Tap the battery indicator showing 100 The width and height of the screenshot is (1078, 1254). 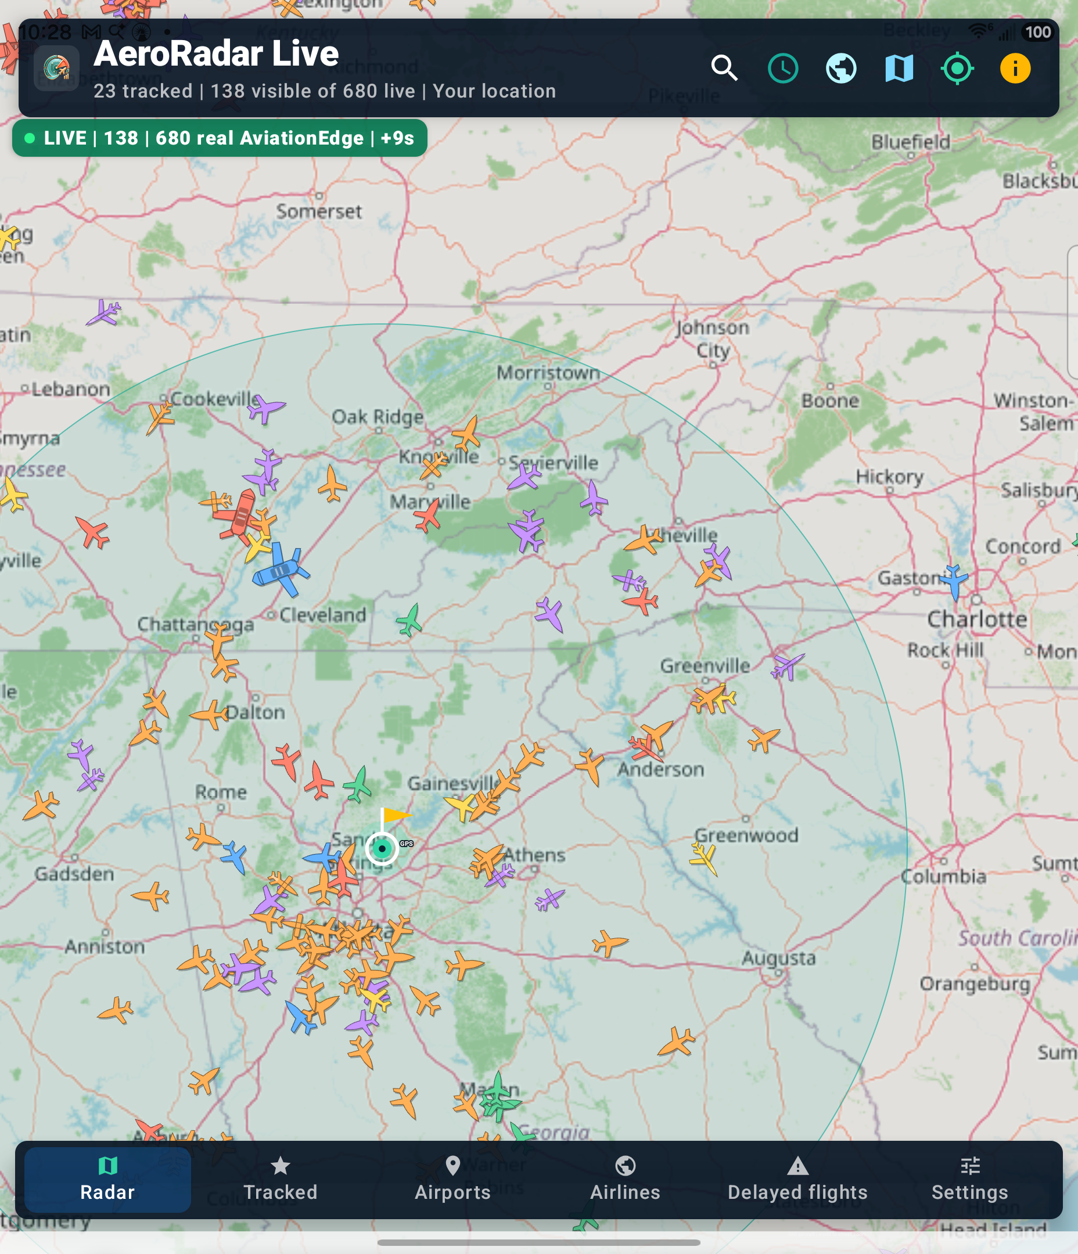(x=1038, y=32)
